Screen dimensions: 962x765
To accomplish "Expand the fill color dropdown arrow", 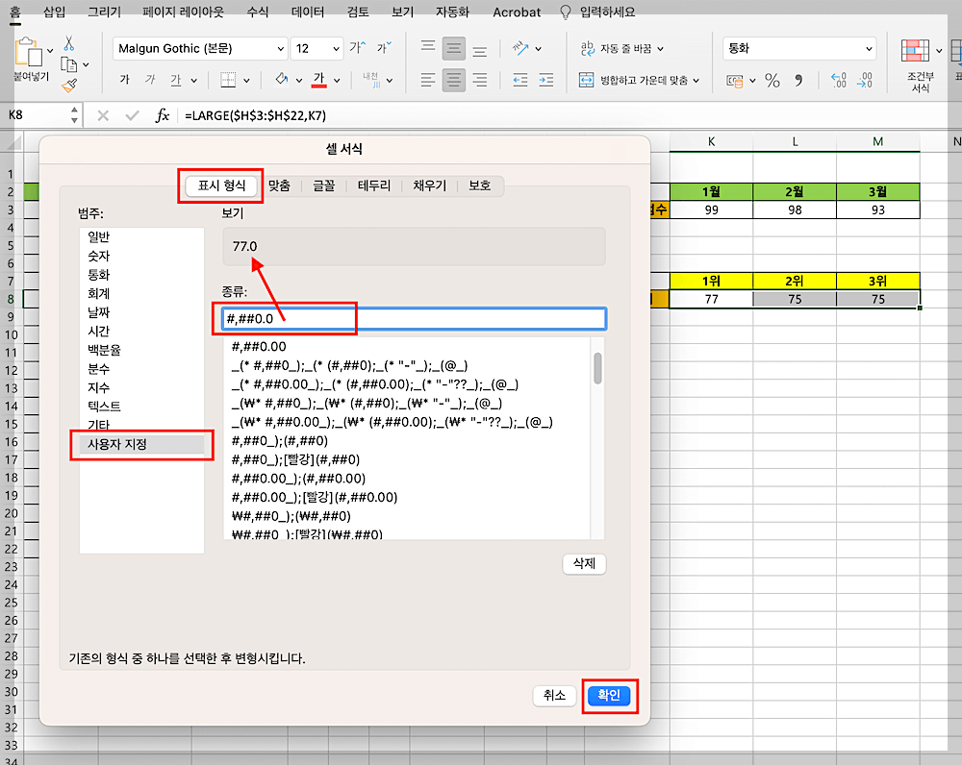I will coord(299,81).
